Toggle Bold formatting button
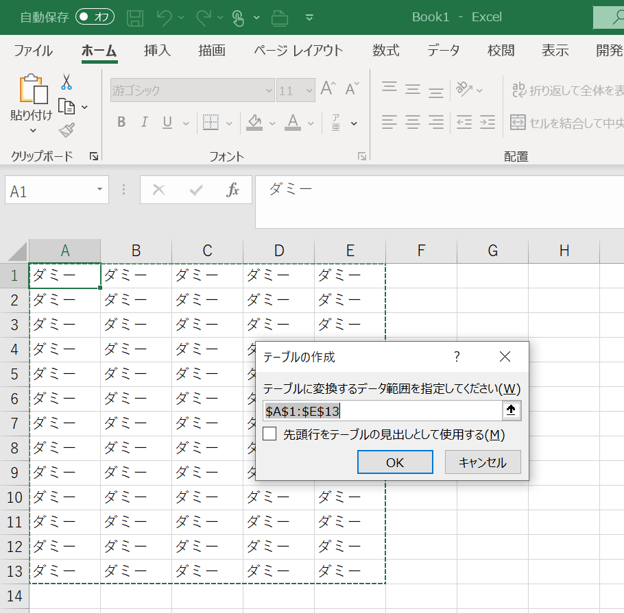 121,123
